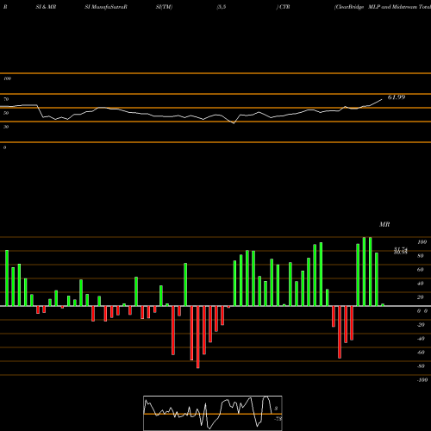Click the RSI axis label 0

click(x=4, y=147)
